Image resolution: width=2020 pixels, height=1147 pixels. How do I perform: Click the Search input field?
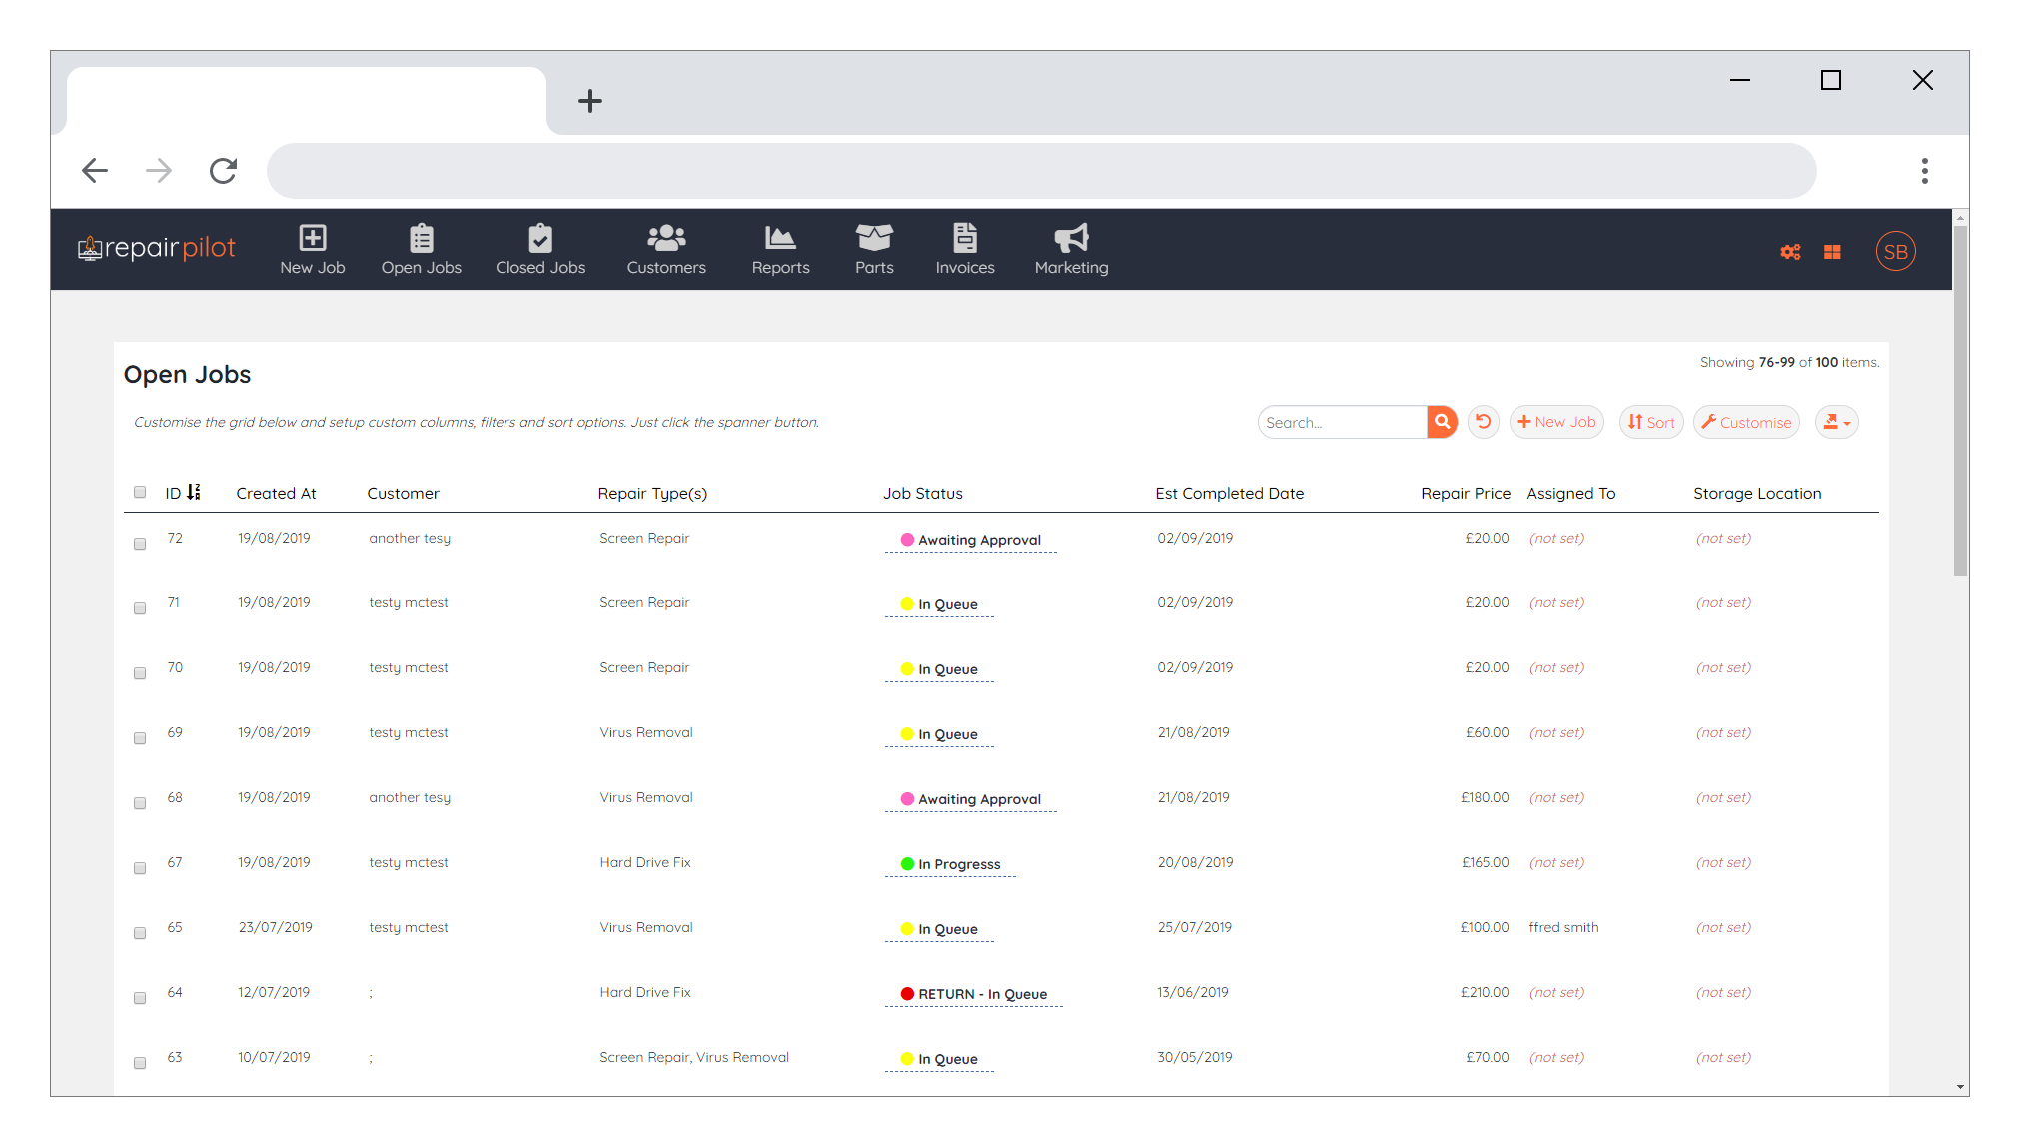(x=1342, y=422)
